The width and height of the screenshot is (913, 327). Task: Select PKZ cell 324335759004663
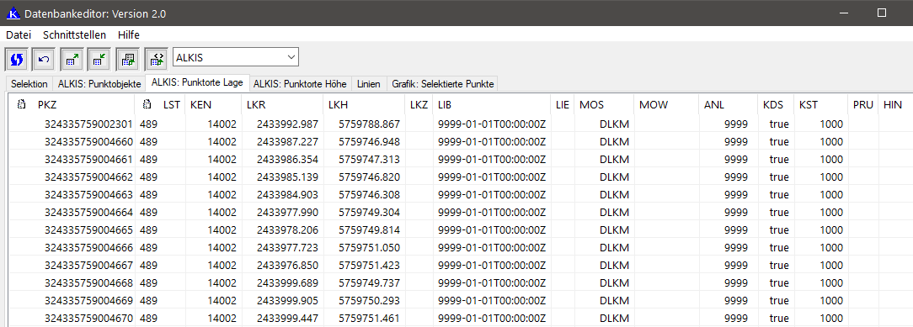point(88,194)
